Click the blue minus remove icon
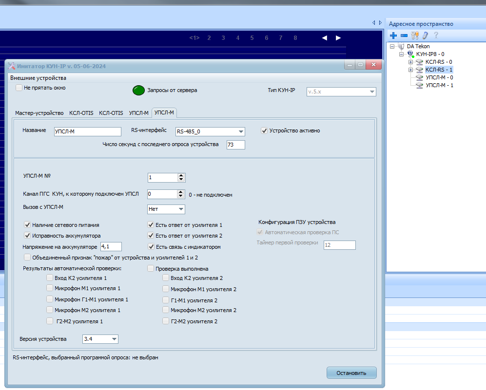Viewport: 486px width, 390px height. (x=404, y=35)
